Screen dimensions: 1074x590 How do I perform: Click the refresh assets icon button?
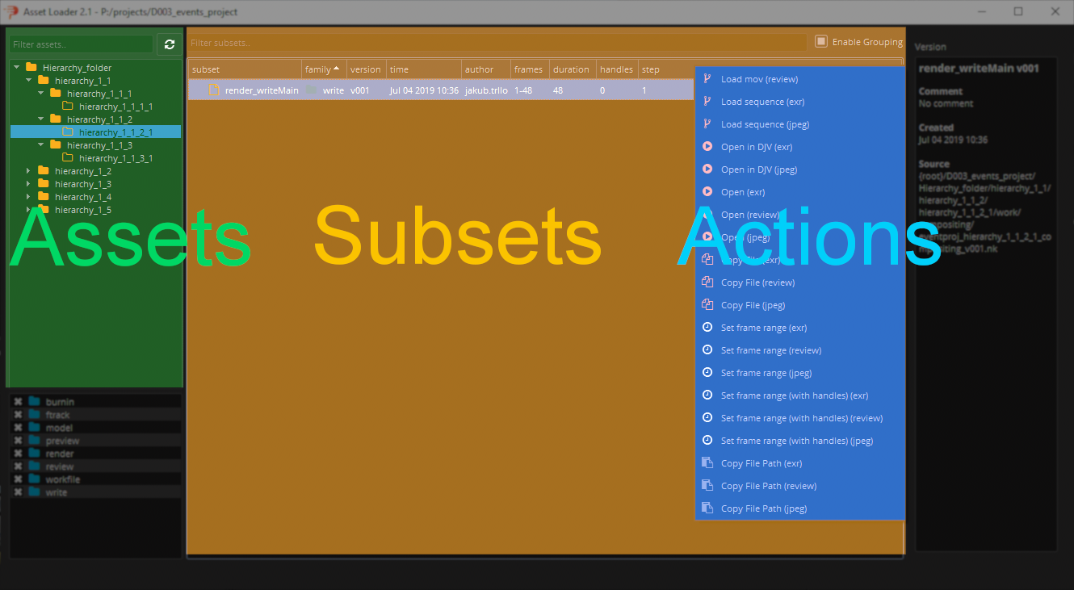169,44
